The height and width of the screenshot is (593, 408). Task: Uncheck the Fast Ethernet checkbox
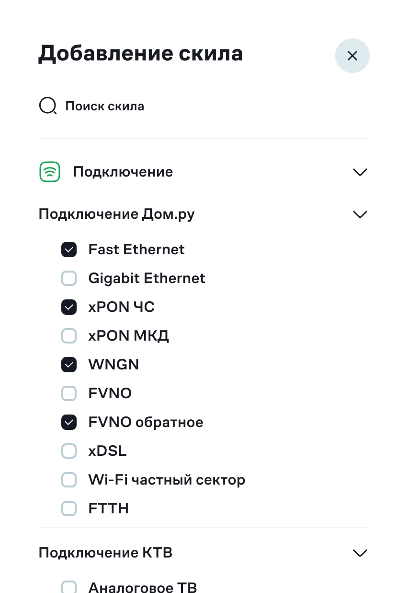69,249
